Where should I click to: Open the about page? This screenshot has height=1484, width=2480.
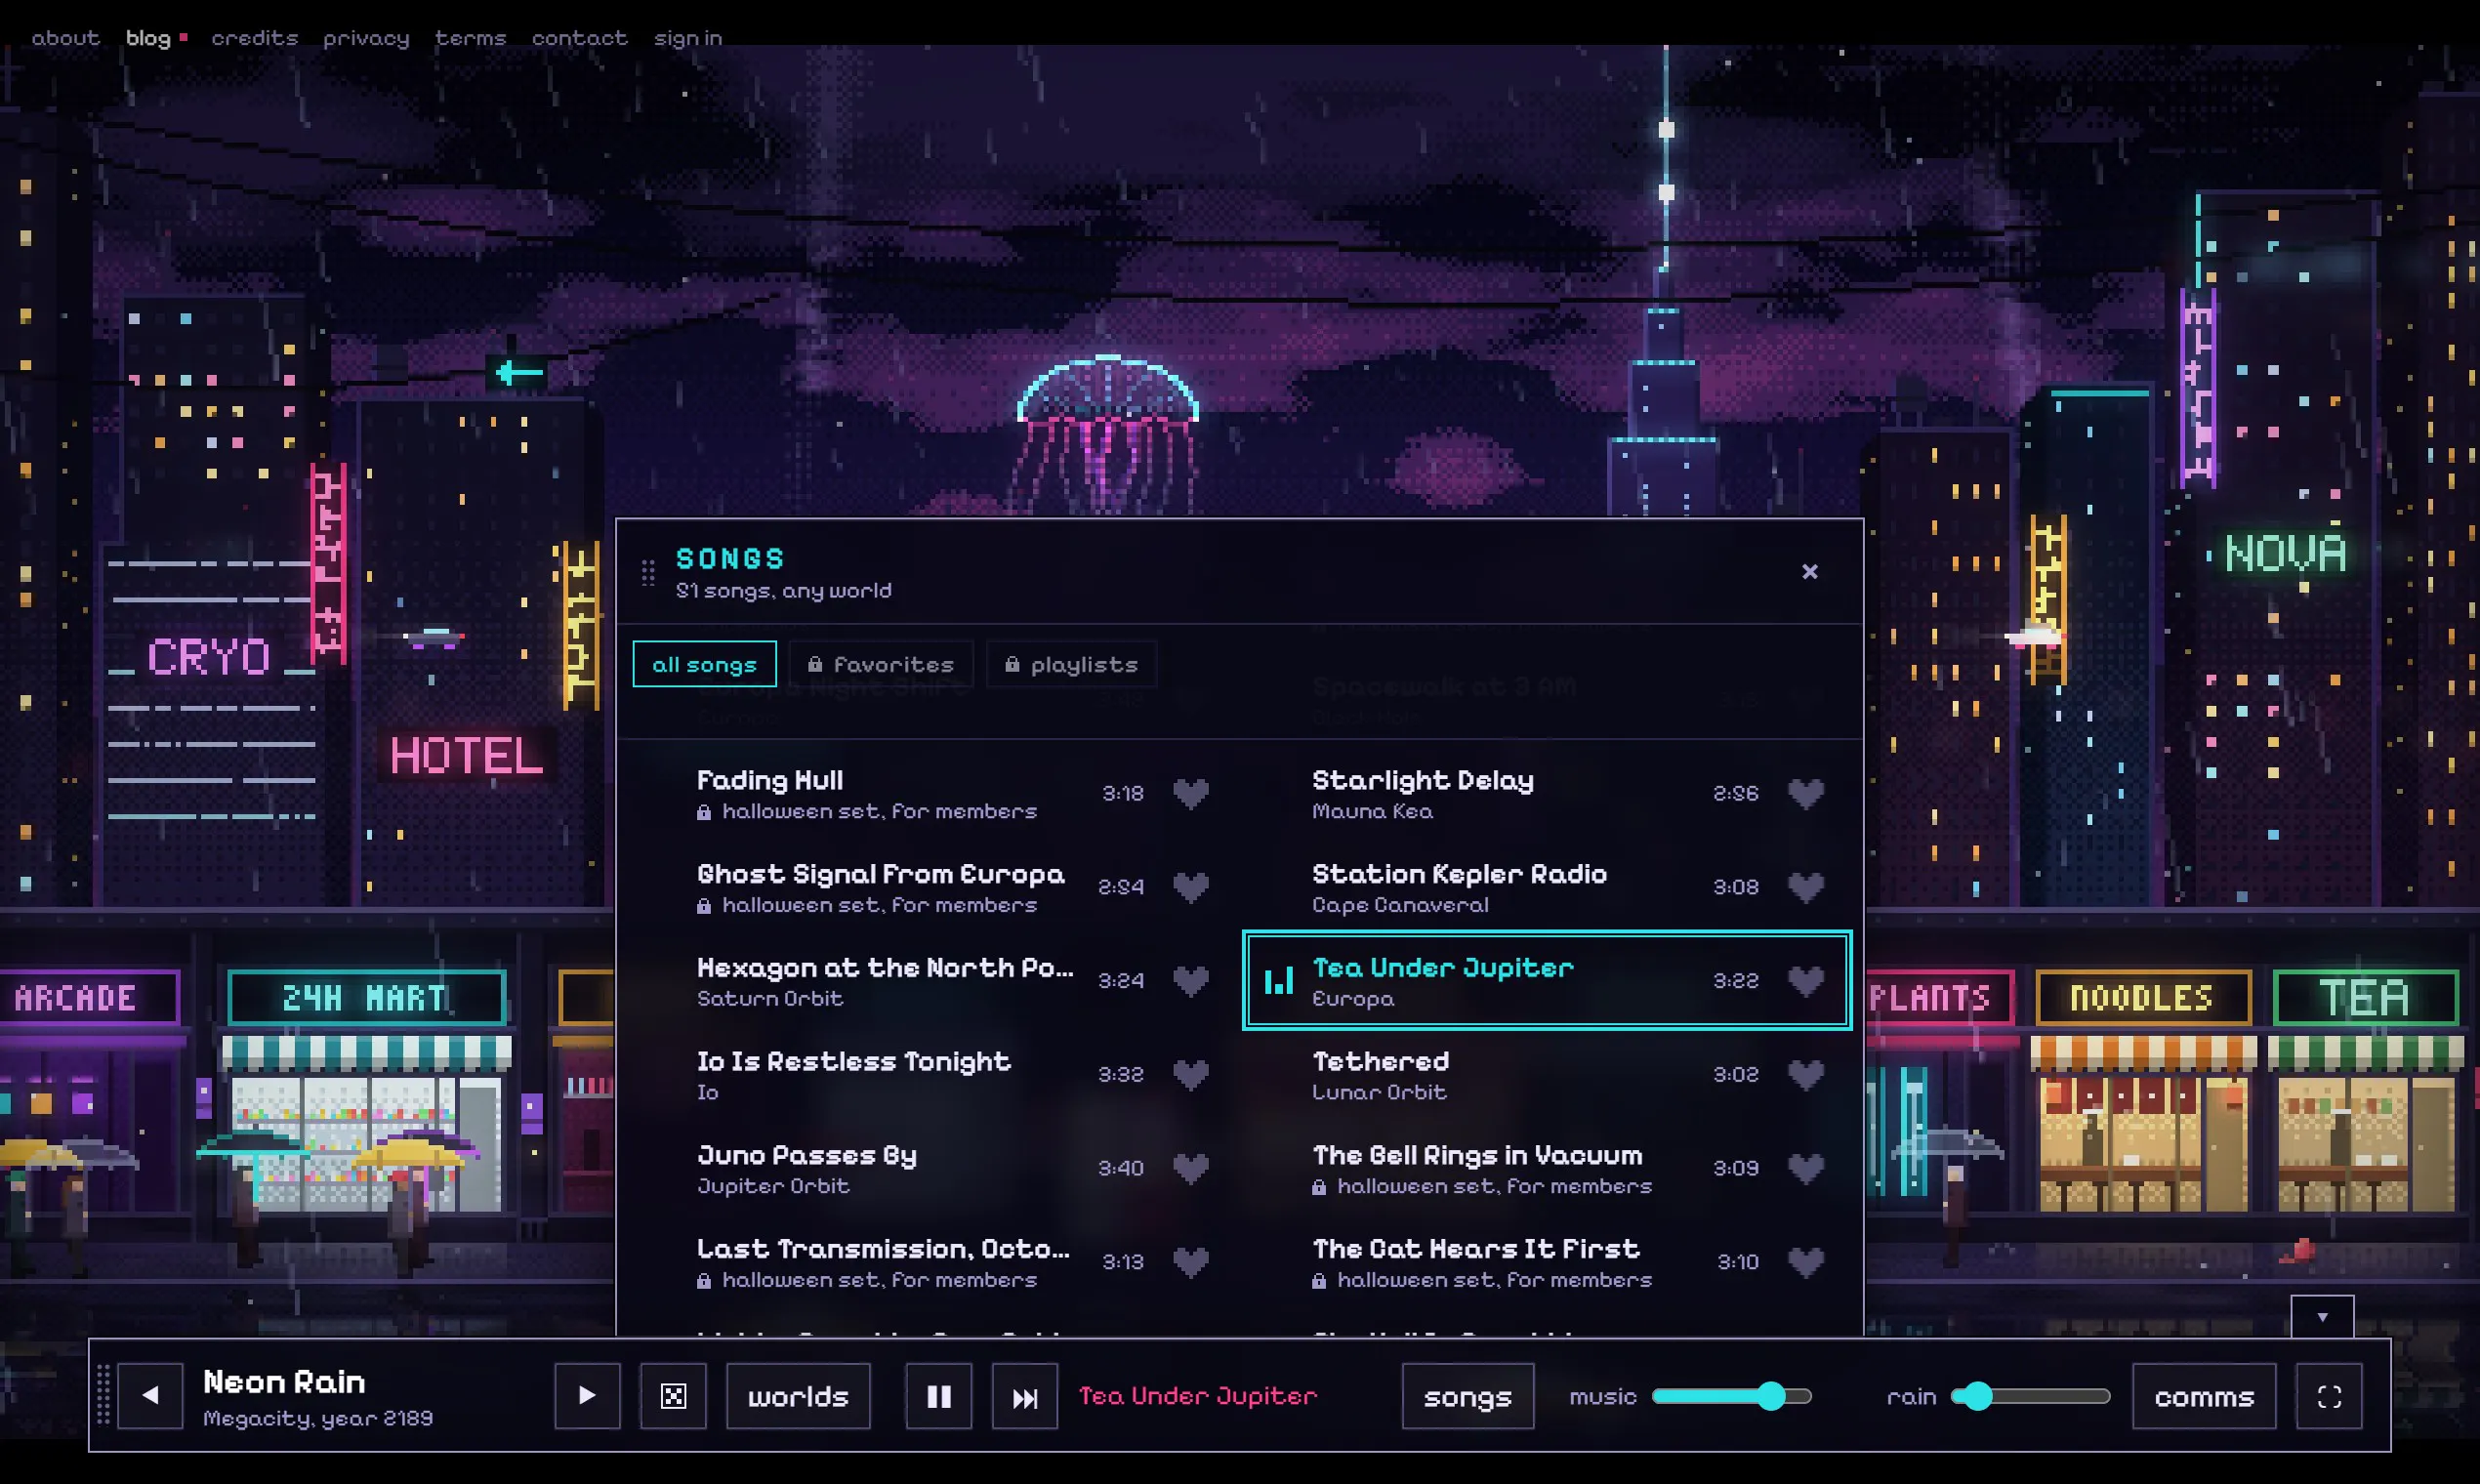coord(66,38)
